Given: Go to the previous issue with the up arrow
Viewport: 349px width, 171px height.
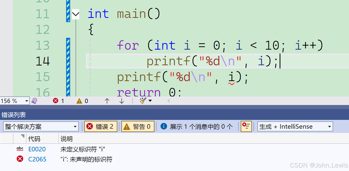Looking at the screenshot, I should click(107, 101).
